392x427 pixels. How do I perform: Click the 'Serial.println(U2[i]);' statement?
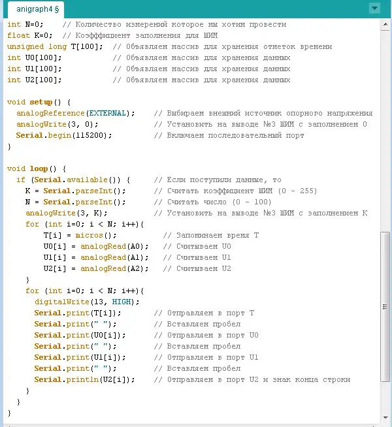coord(84,380)
